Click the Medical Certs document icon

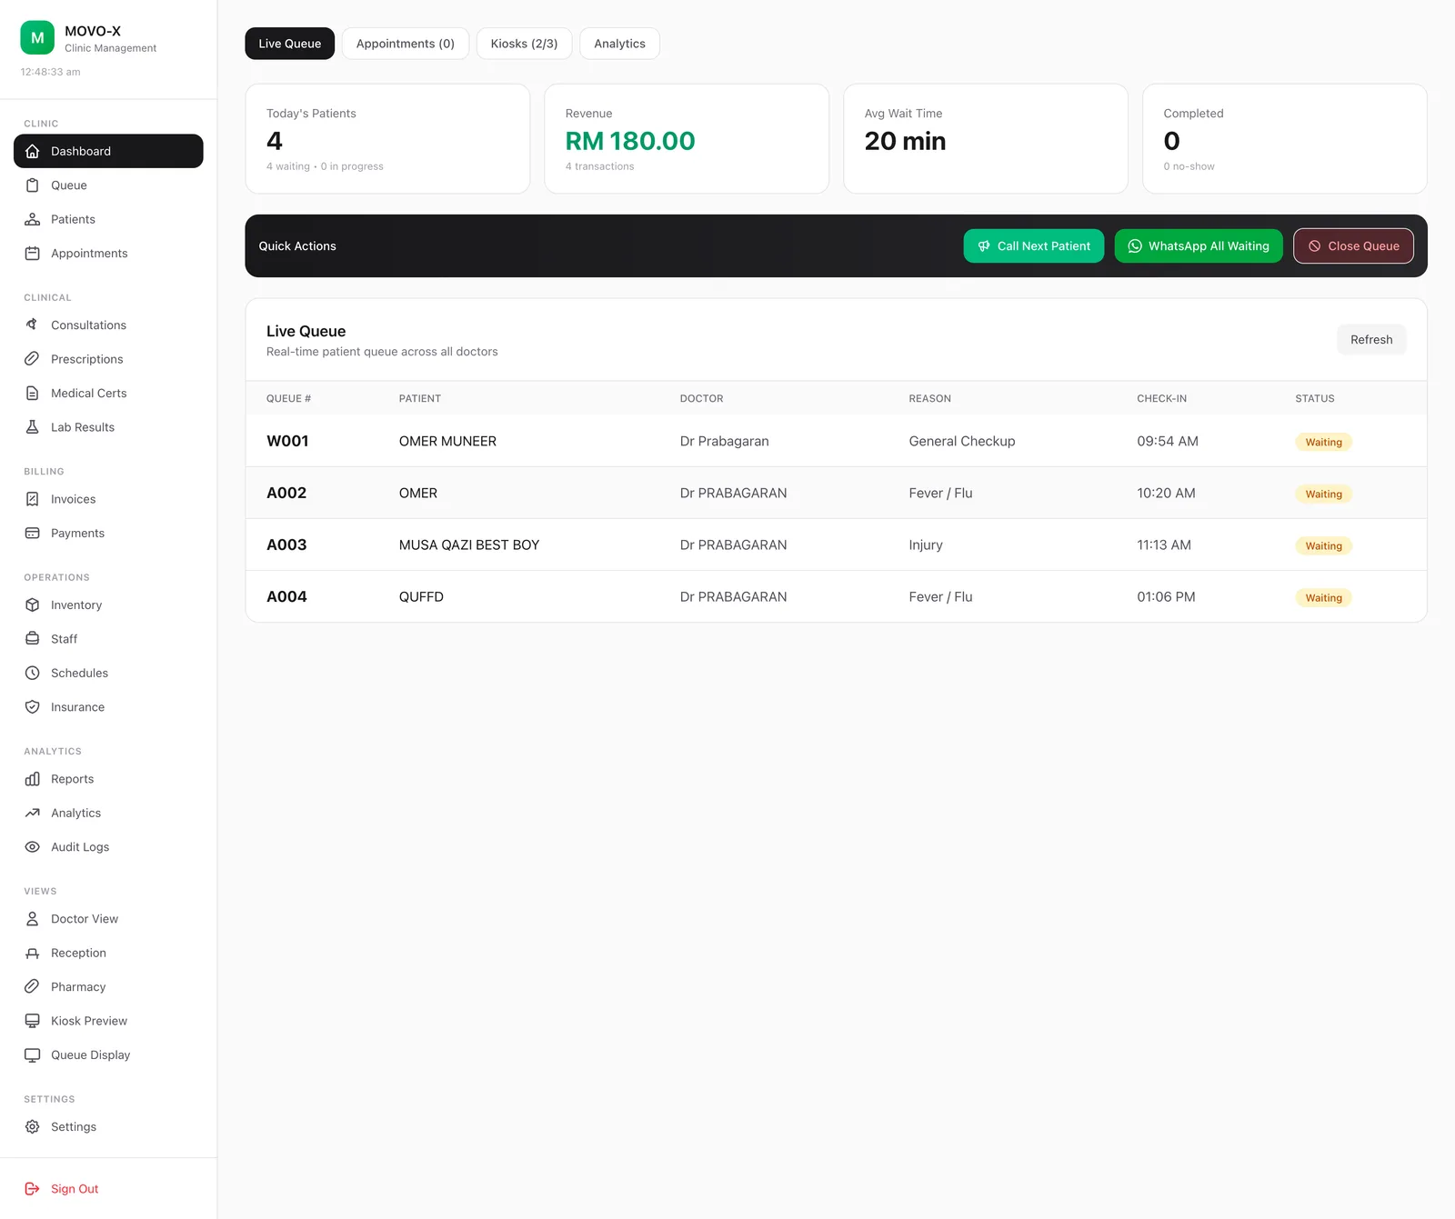click(33, 394)
